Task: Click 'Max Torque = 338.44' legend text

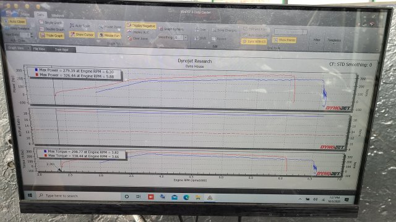Action: [84, 156]
